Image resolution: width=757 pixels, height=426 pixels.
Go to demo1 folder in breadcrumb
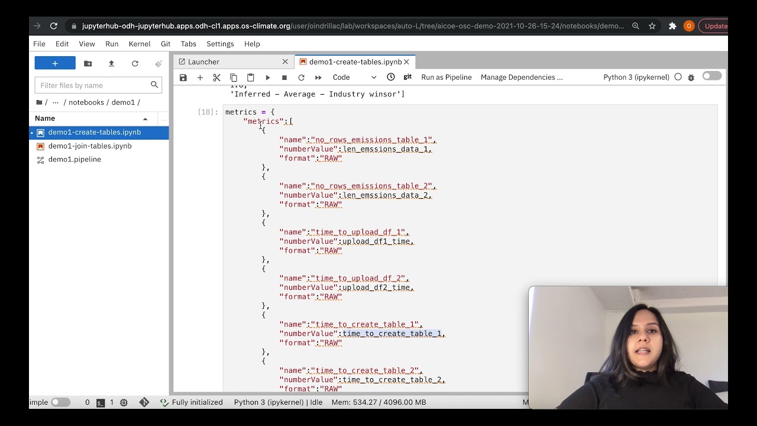coord(123,102)
